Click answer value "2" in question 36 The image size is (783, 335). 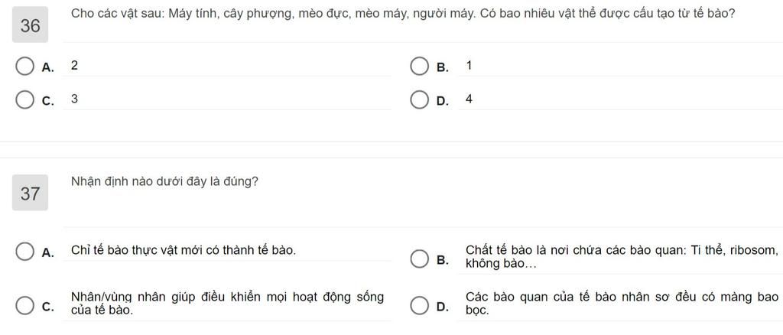pos(74,66)
